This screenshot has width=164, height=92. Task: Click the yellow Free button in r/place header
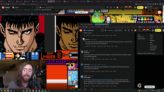tap(140, 7)
